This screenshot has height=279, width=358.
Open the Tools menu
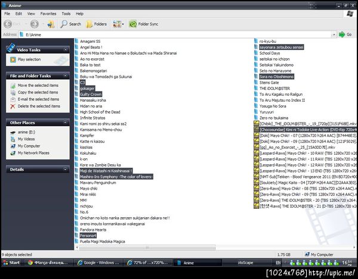66,13
